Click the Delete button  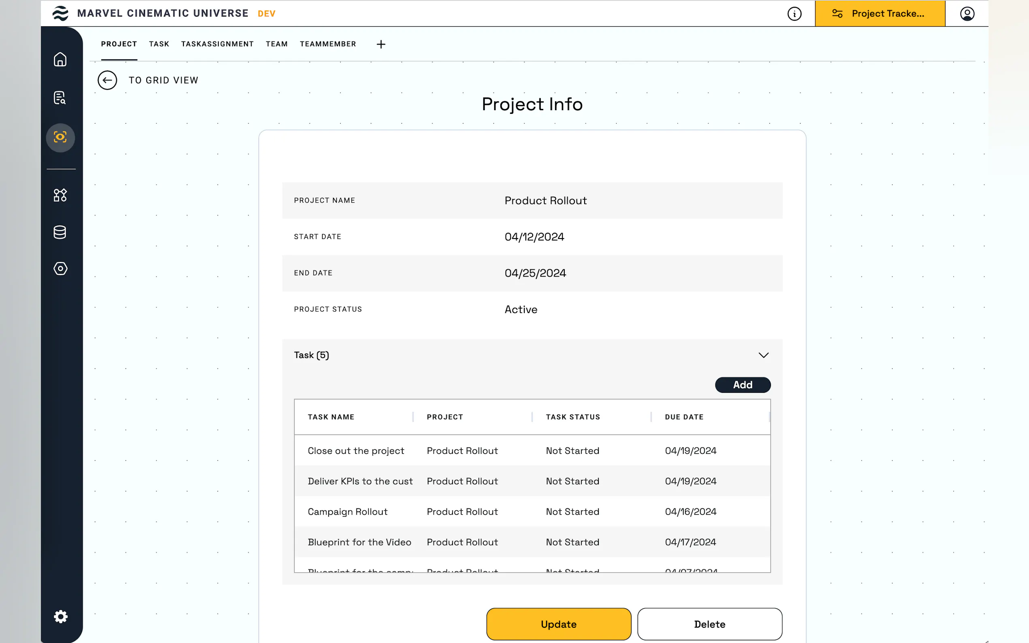(709, 624)
